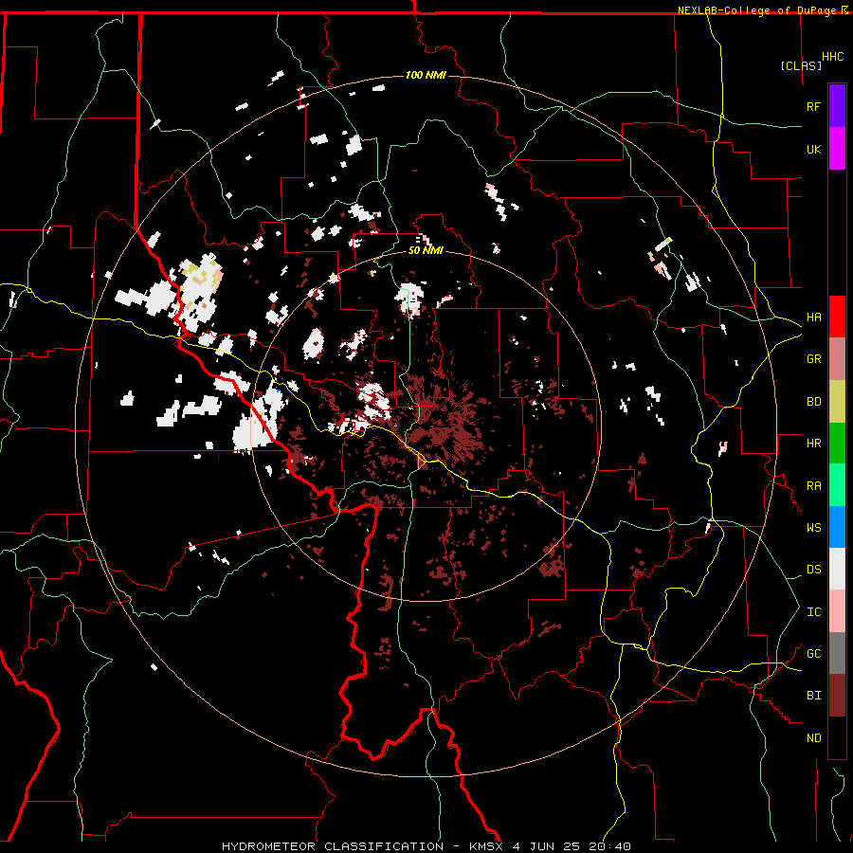Select the BD legend label

[813, 402]
